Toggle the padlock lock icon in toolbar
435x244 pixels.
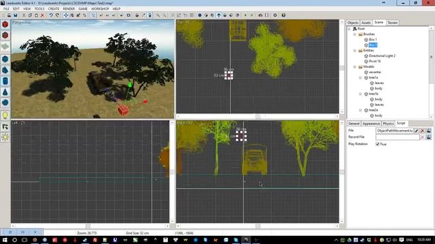[x=150, y=15]
